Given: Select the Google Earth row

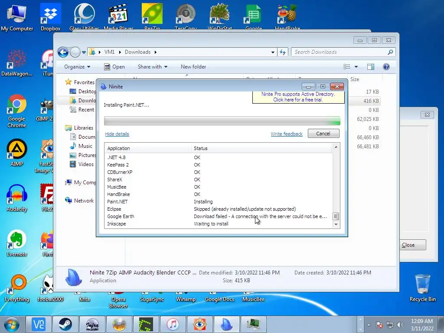Looking at the screenshot, I should point(219,216).
